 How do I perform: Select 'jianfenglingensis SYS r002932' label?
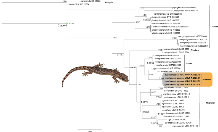pos(168,14)
